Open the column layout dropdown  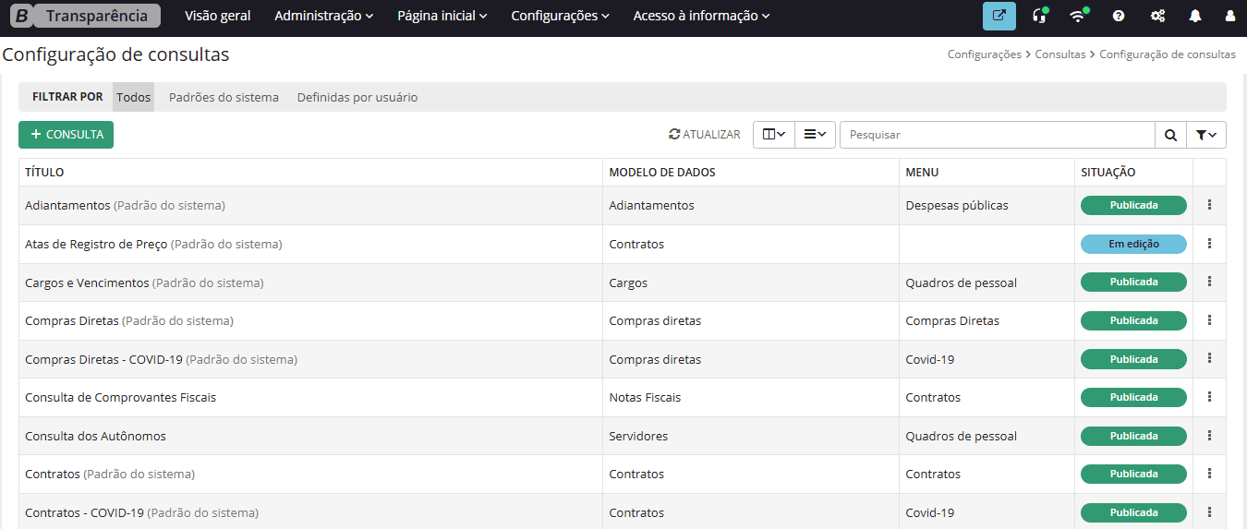pos(773,135)
